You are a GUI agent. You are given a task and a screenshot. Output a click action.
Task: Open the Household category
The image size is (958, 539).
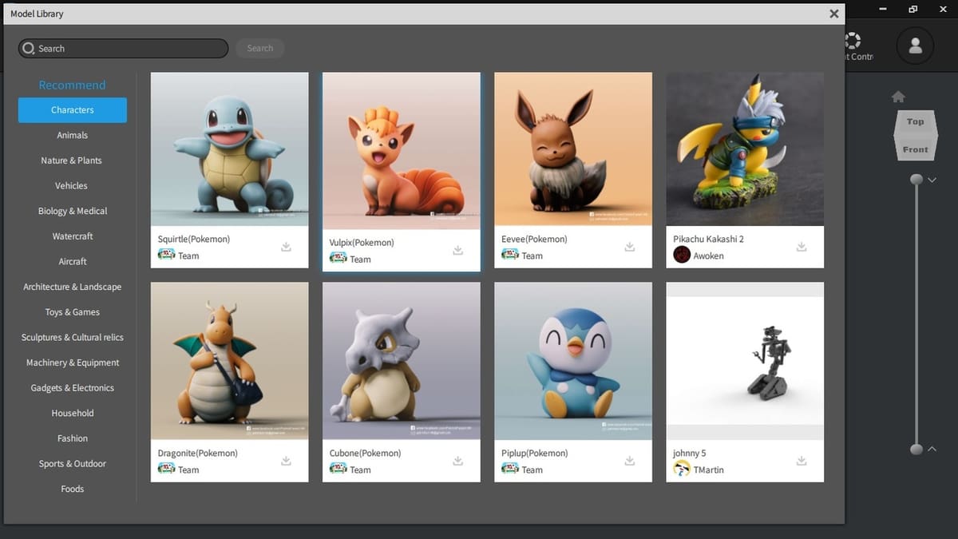tap(73, 413)
